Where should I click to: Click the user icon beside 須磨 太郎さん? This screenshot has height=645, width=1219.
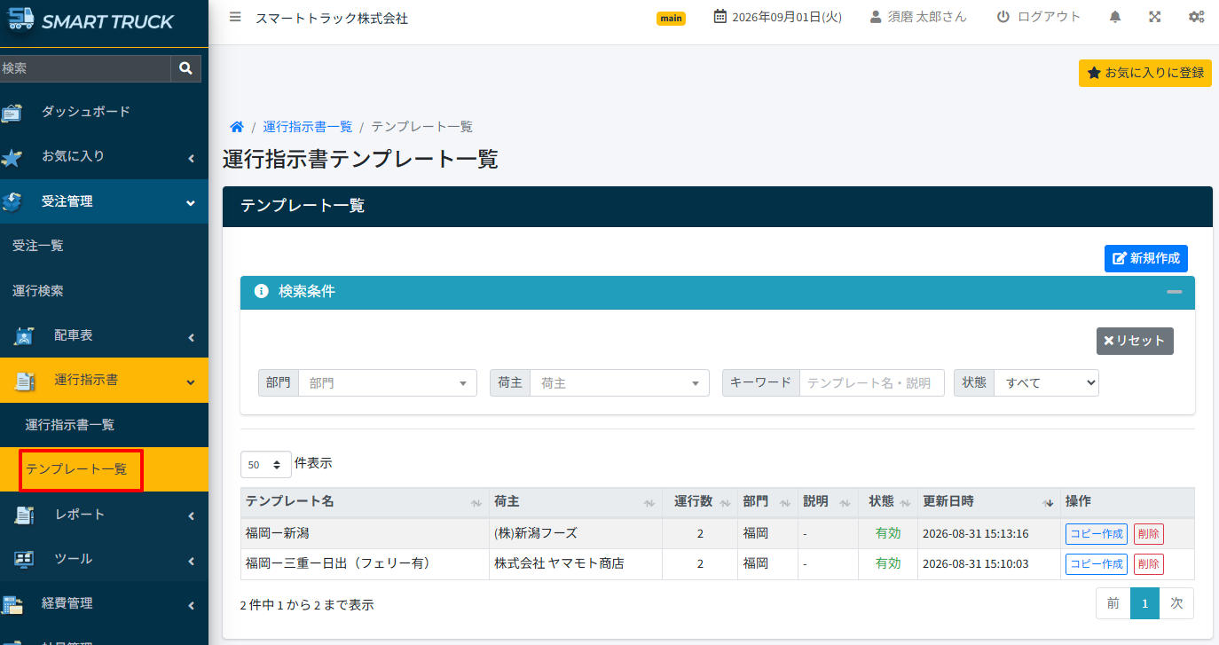point(876,17)
